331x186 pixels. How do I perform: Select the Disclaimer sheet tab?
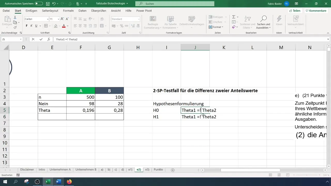point(27,170)
